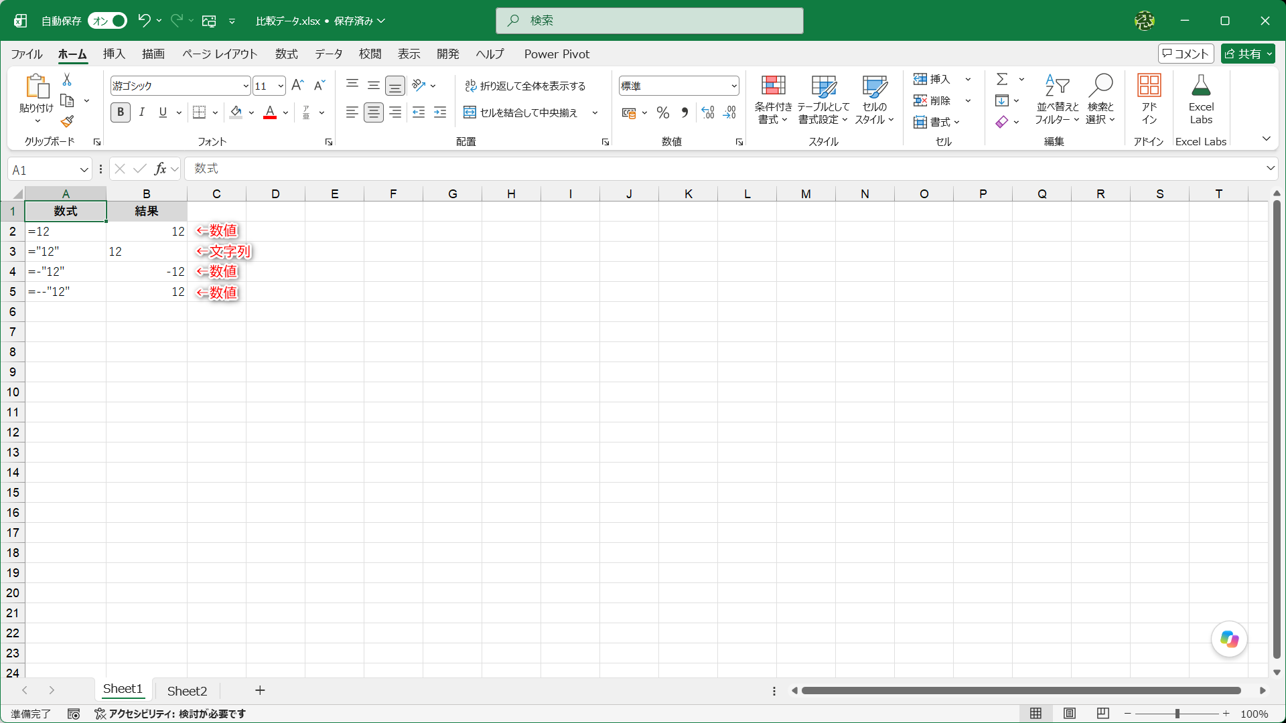Toggle center horizontal alignment

pos(374,112)
